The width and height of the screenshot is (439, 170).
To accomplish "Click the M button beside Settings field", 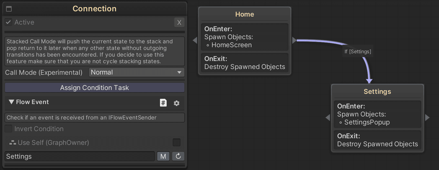I will pos(163,156).
